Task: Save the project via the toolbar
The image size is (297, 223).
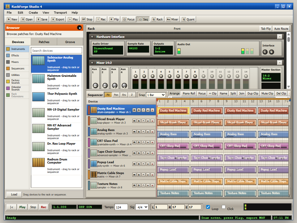Action: [x=42, y=19]
